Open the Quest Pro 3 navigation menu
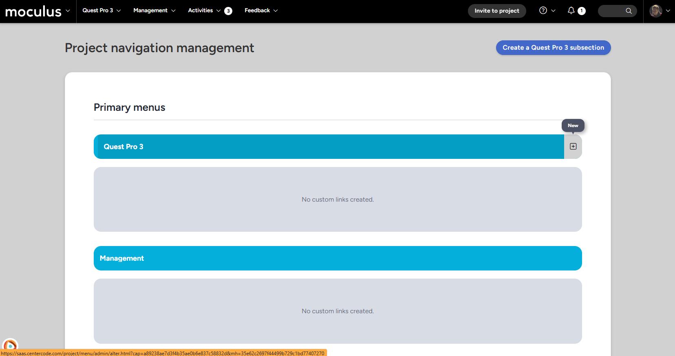Screen dimensions: 675x356 [101, 11]
